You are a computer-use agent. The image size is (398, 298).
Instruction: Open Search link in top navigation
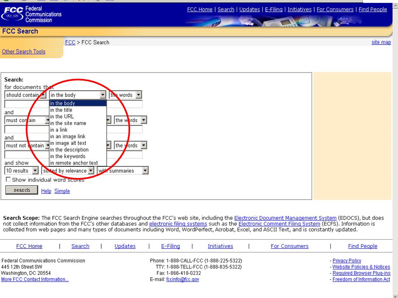tap(226, 10)
